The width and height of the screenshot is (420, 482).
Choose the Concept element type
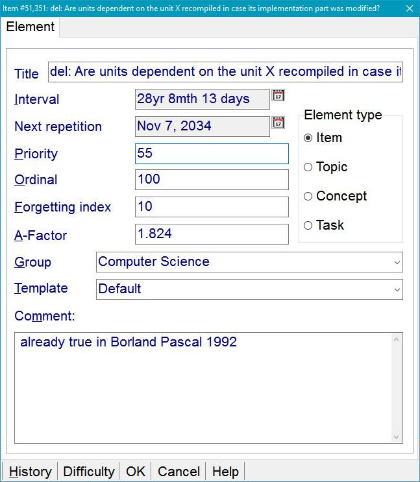coord(308,197)
